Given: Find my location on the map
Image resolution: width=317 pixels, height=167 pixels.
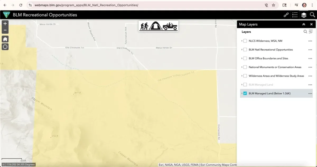Looking at the screenshot, I should click(x=5, y=47).
